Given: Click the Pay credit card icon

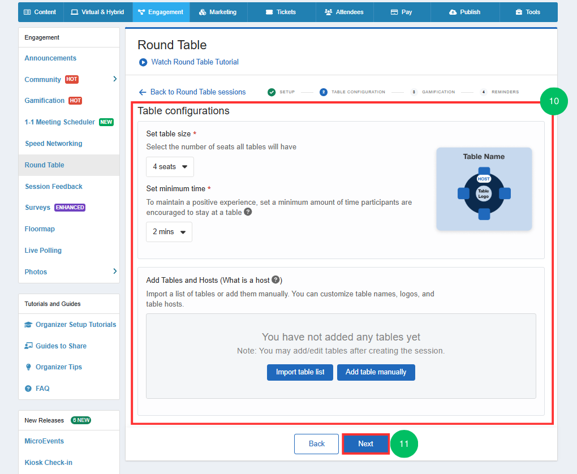Looking at the screenshot, I should [394, 12].
